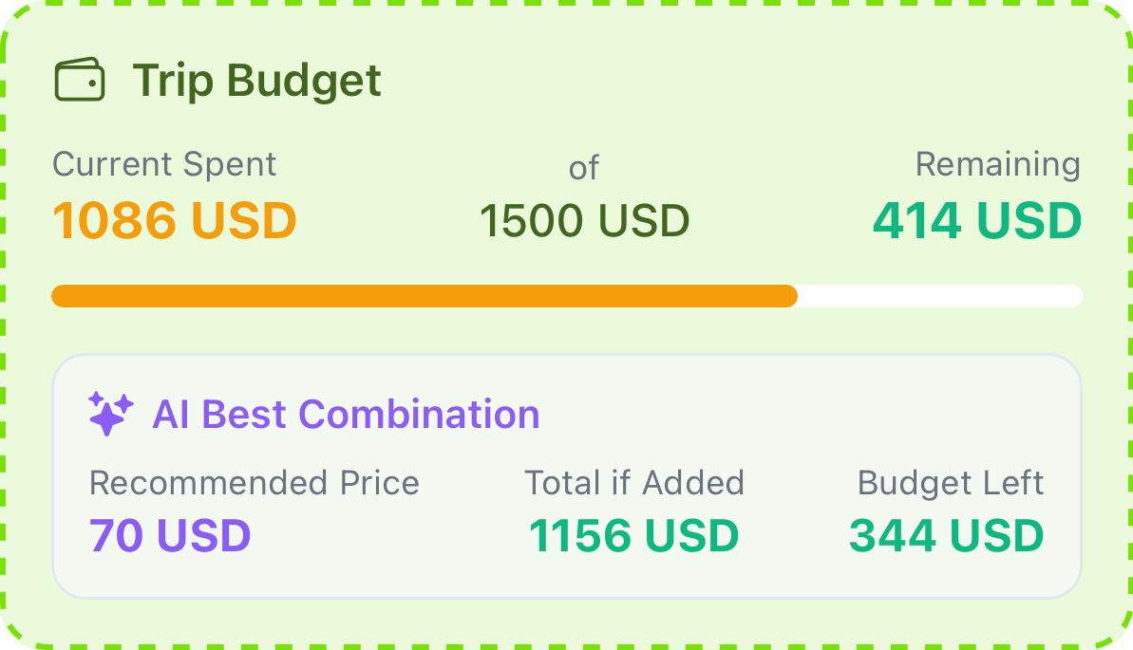Tap the 1086 USD current spent amount
Screen dimensions: 1133x650
click(174, 220)
